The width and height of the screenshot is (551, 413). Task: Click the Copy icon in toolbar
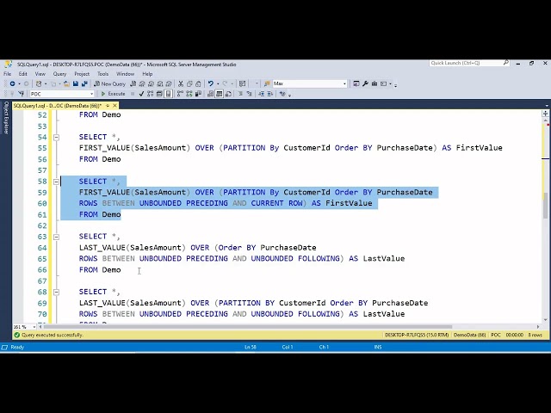pyautogui.click(x=189, y=83)
